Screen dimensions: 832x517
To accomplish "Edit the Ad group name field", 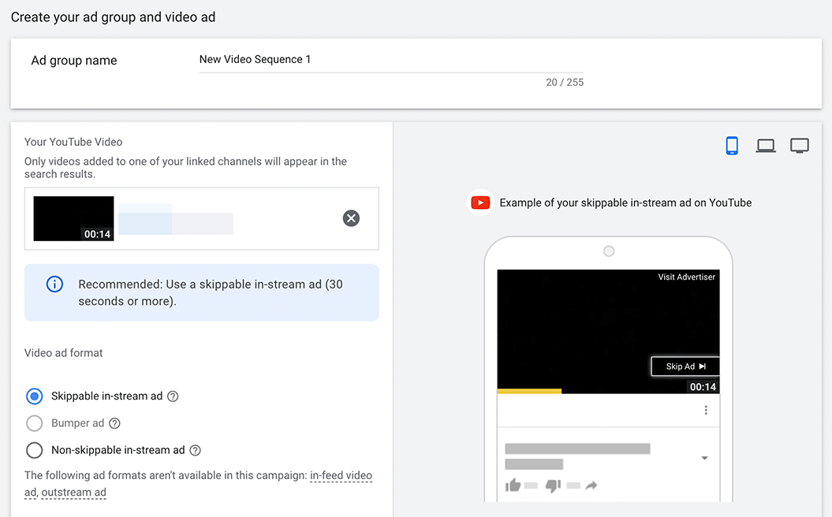I will pyautogui.click(x=391, y=59).
